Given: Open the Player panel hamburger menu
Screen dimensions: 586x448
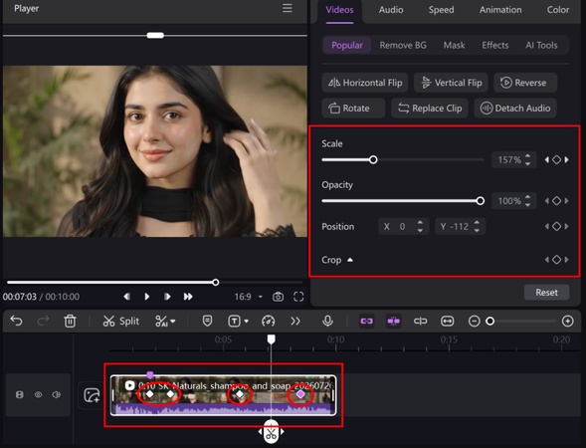Looking at the screenshot, I should pyautogui.click(x=287, y=8).
